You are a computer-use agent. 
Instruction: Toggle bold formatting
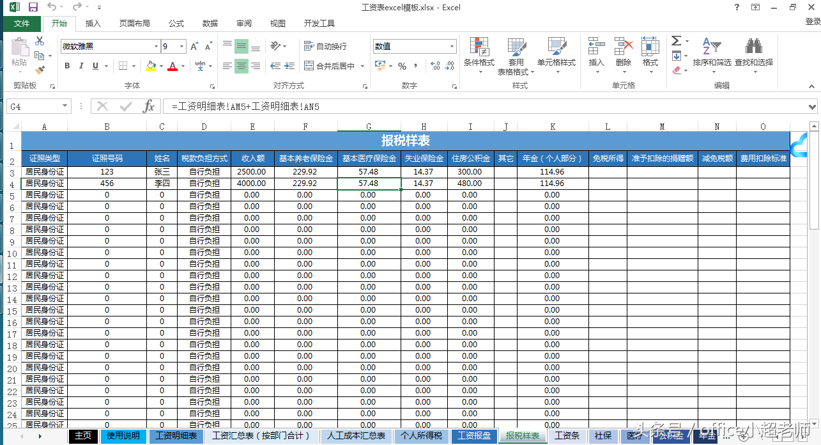67,66
